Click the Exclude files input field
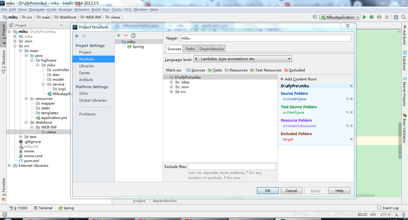Image resolution: width=408 pixels, height=220 pixels. pyautogui.click(x=232, y=167)
